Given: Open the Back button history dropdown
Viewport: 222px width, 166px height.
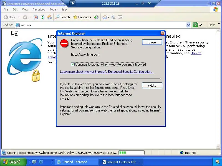Looking at the screenshot, I should point(19,17).
